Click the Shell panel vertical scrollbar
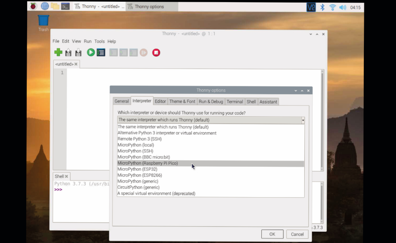Viewport: 396px width, 243px height. pyautogui.click(x=322, y=202)
